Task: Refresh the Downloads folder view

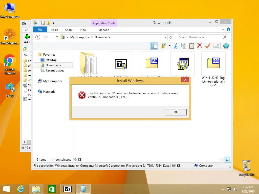Action: pyautogui.click(x=171, y=37)
